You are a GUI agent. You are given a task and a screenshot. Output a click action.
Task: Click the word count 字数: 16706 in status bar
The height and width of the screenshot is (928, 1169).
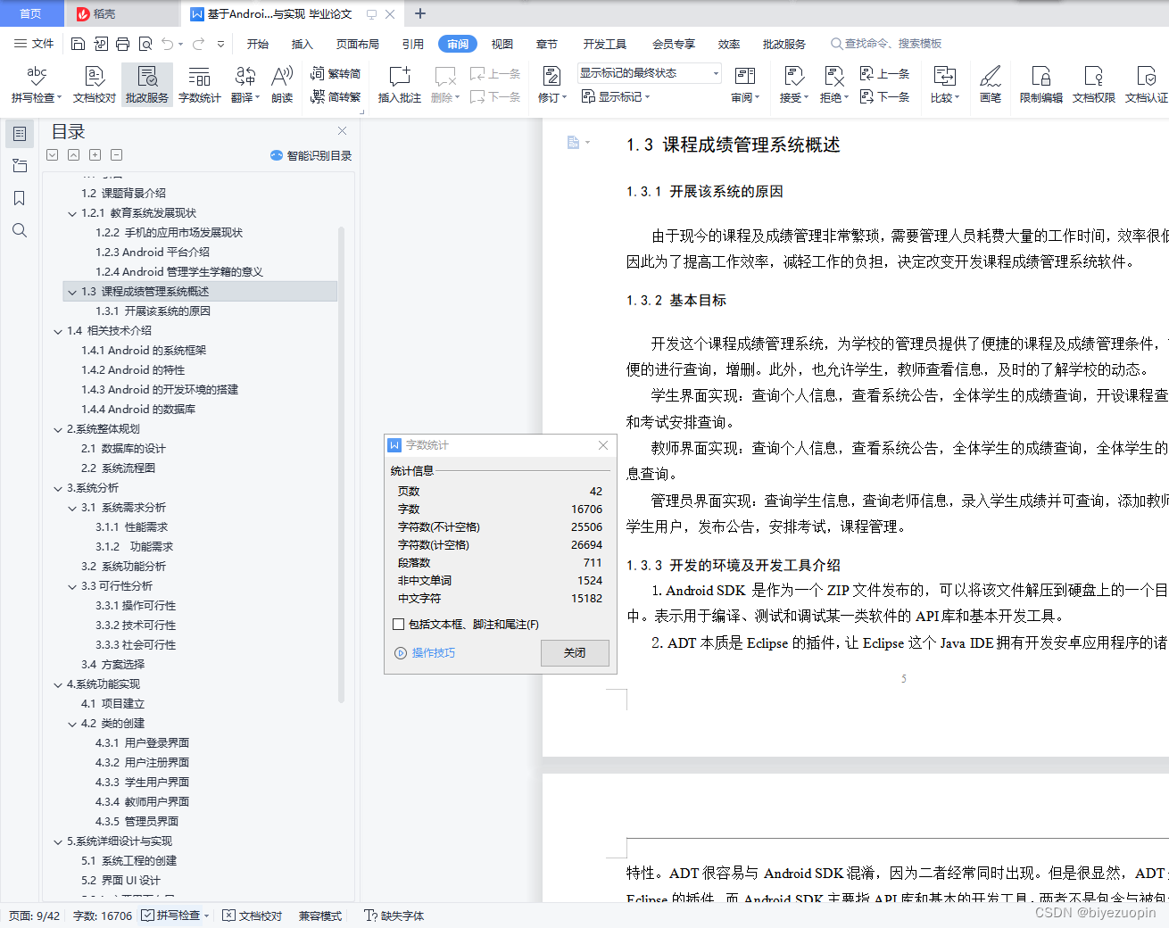click(x=103, y=916)
